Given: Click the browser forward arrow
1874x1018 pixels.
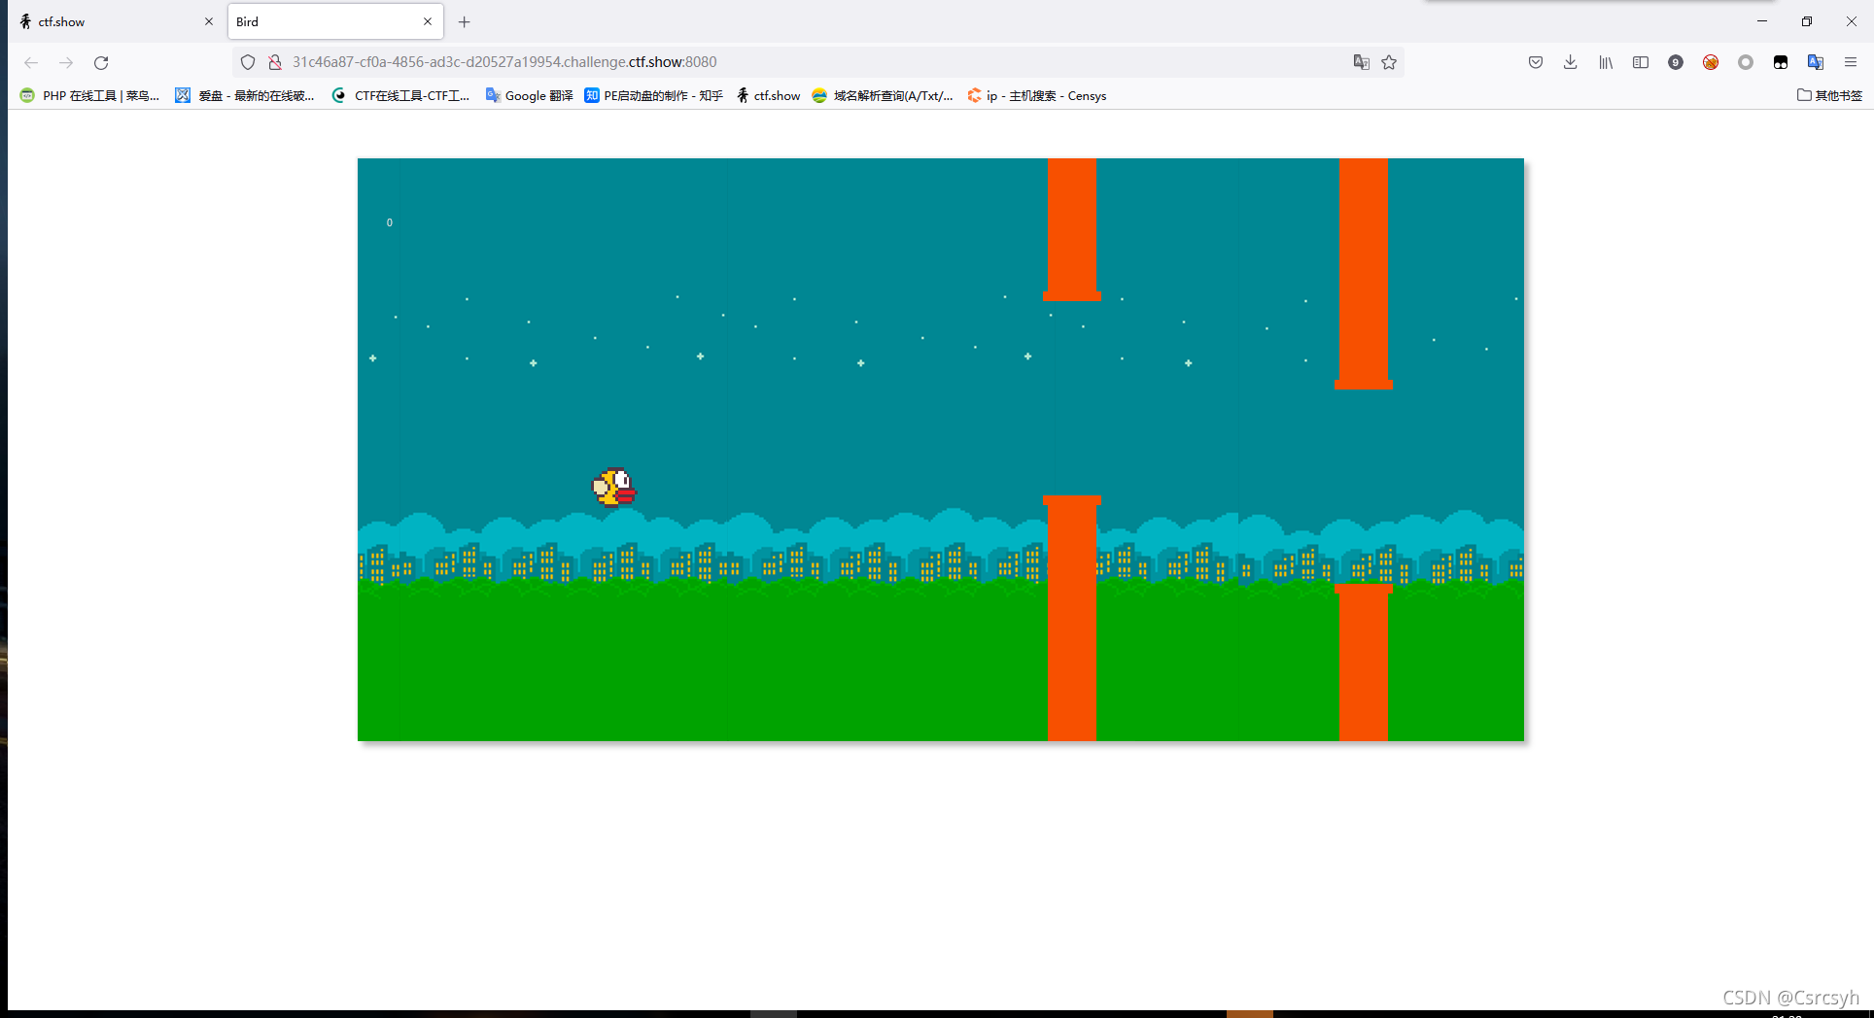Looking at the screenshot, I should pyautogui.click(x=66, y=62).
